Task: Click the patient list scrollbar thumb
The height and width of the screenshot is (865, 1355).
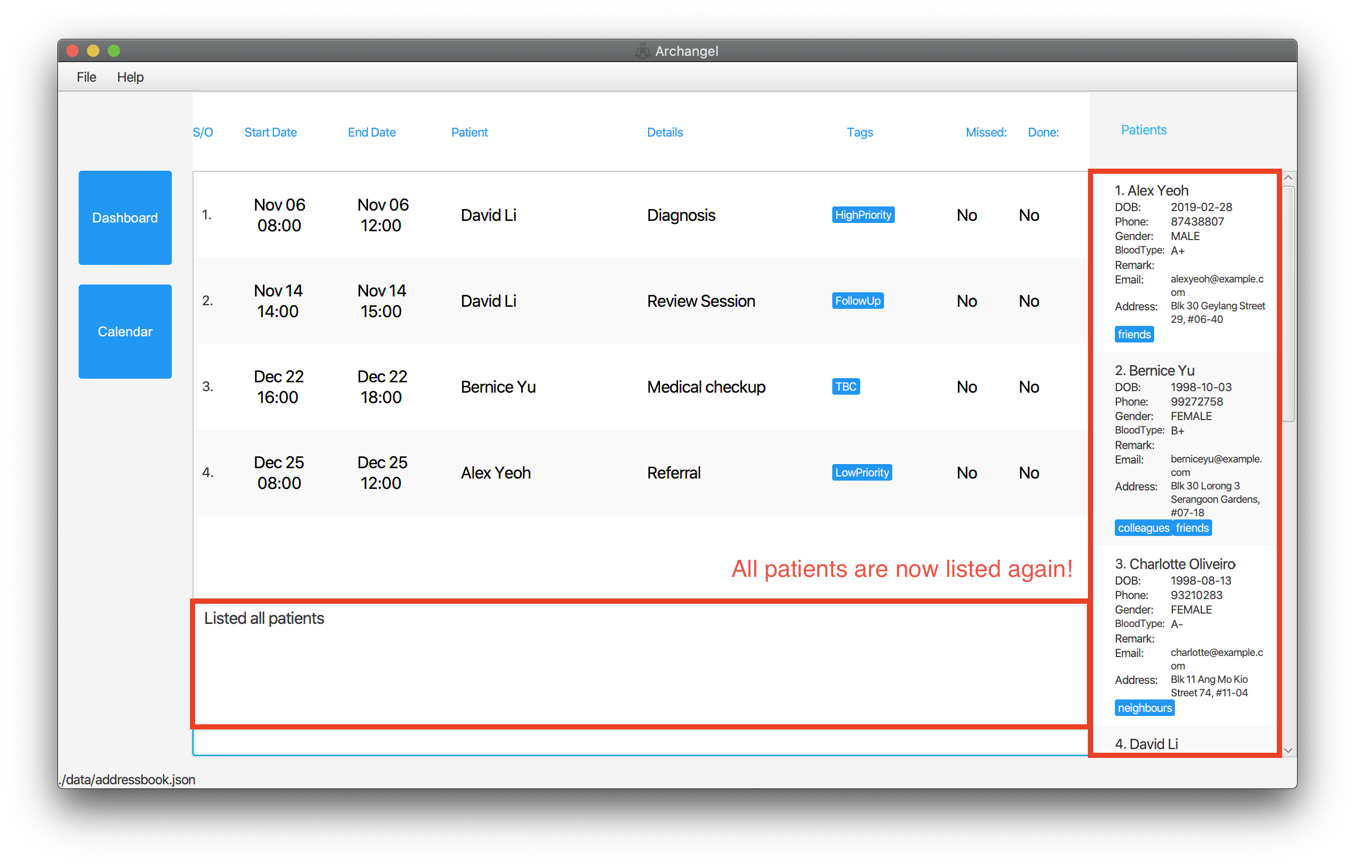Action: click(1288, 304)
